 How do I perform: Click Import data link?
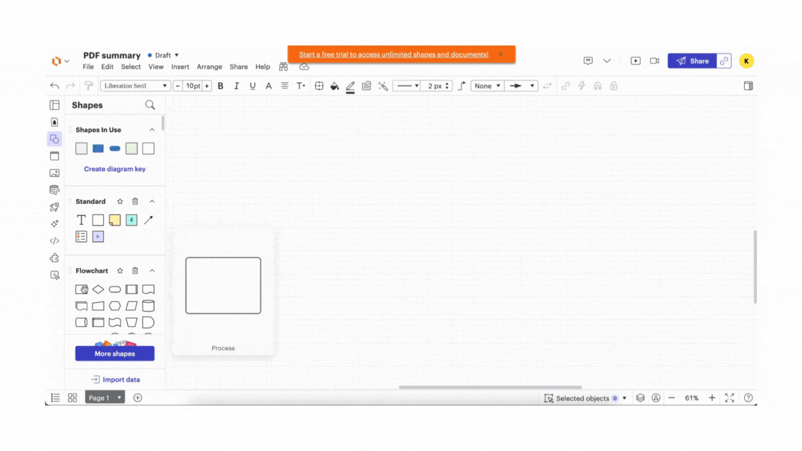[116, 379]
